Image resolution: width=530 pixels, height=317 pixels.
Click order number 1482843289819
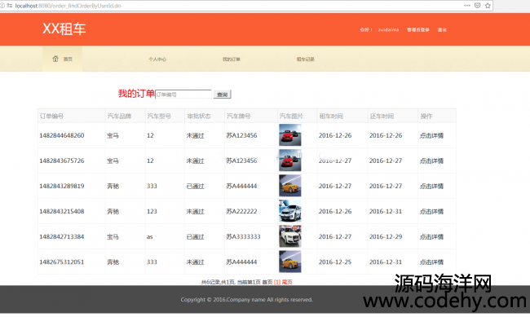tap(62, 187)
